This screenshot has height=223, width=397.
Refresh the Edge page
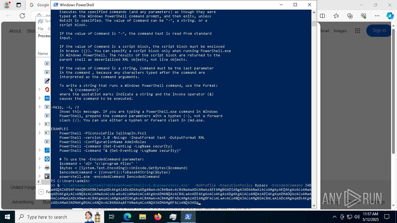click(22, 16)
